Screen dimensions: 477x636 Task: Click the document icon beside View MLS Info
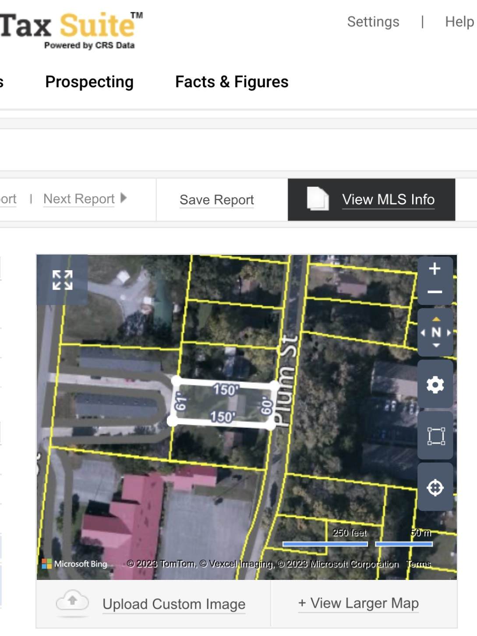[x=318, y=199]
